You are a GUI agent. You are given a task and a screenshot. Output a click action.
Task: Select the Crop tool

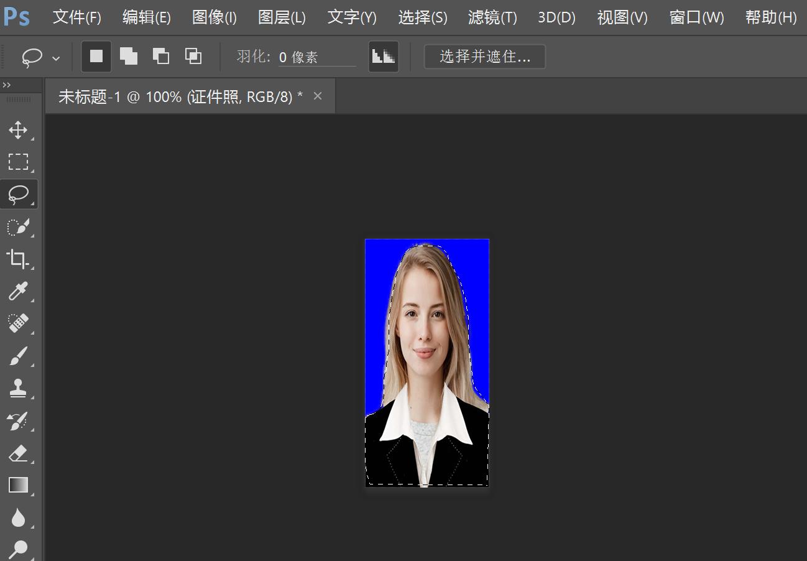19,259
